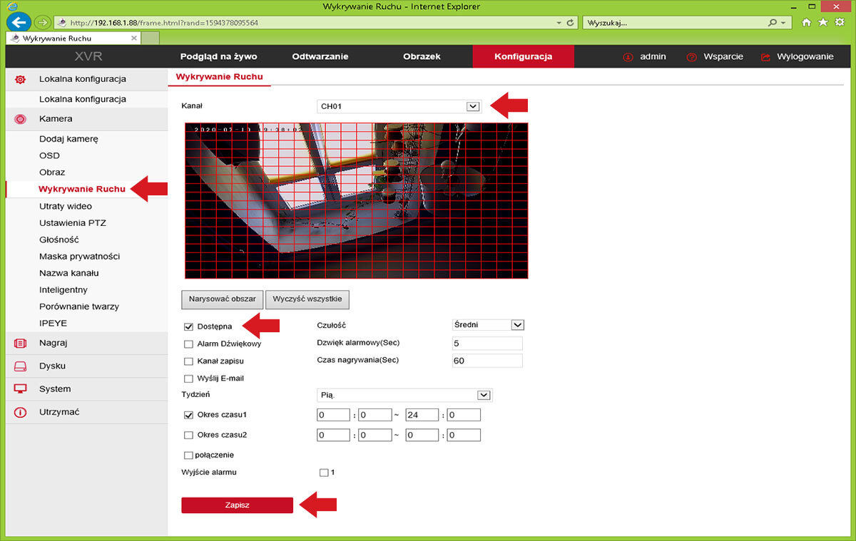856x541 pixels.
Task: Click the Wylogowanie logout icon
Action: (766, 57)
